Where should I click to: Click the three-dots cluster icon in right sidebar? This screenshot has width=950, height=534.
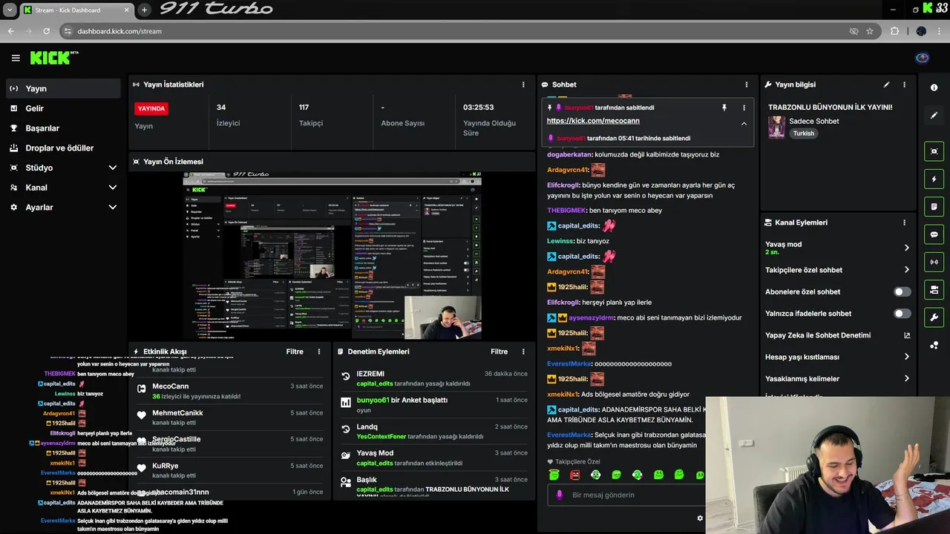tap(934, 346)
